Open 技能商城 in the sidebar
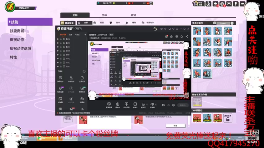 pos(17,31)
